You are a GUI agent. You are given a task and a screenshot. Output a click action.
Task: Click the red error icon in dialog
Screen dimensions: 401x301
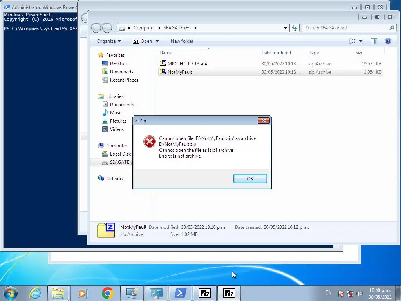coord(150,141)
